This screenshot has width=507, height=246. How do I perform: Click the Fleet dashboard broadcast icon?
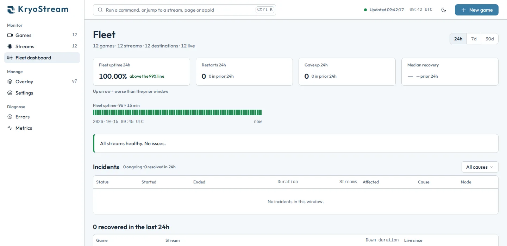point(10,58)
